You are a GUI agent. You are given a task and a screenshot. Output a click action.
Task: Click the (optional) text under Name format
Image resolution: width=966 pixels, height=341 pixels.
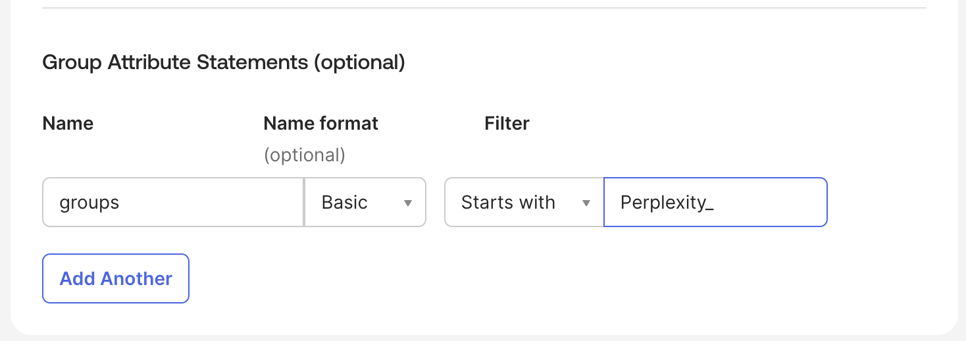pos(305,155)
